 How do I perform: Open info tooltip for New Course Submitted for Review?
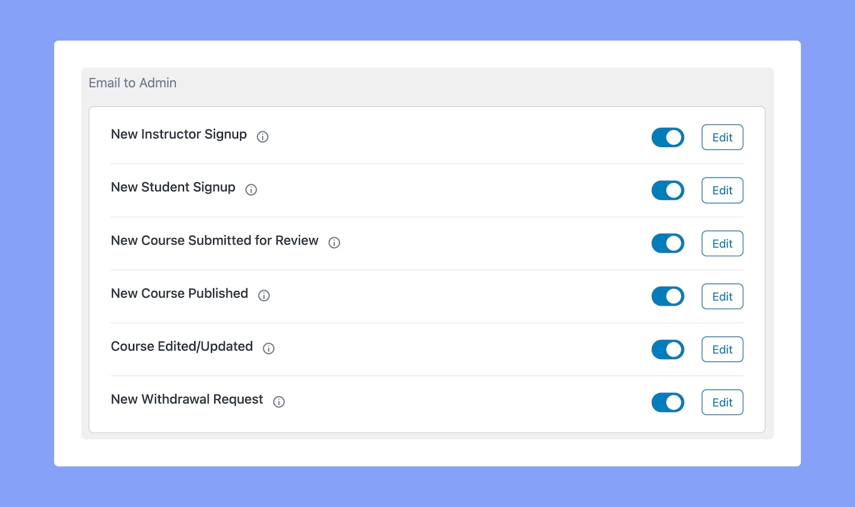pos(334,243)
